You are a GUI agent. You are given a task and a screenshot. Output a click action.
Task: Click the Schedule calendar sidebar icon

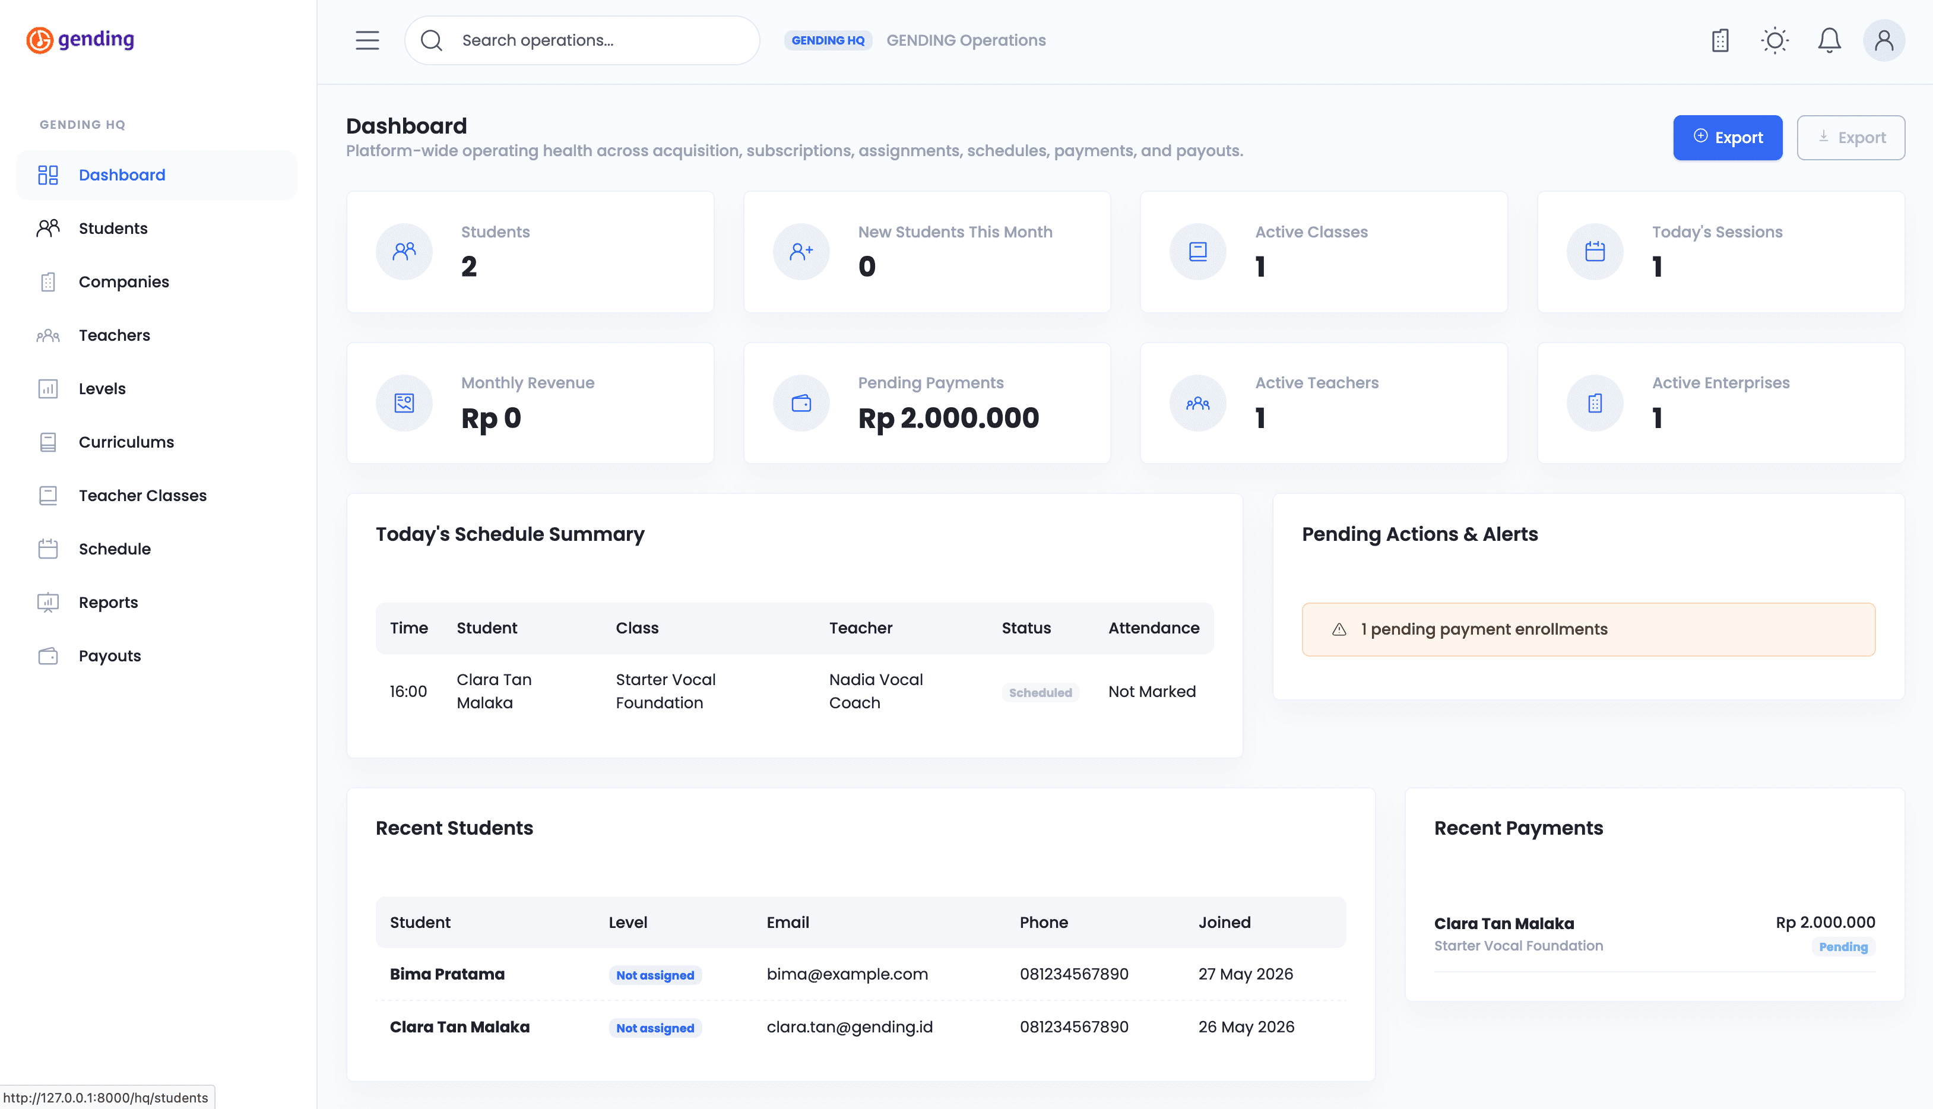point(48,549)
